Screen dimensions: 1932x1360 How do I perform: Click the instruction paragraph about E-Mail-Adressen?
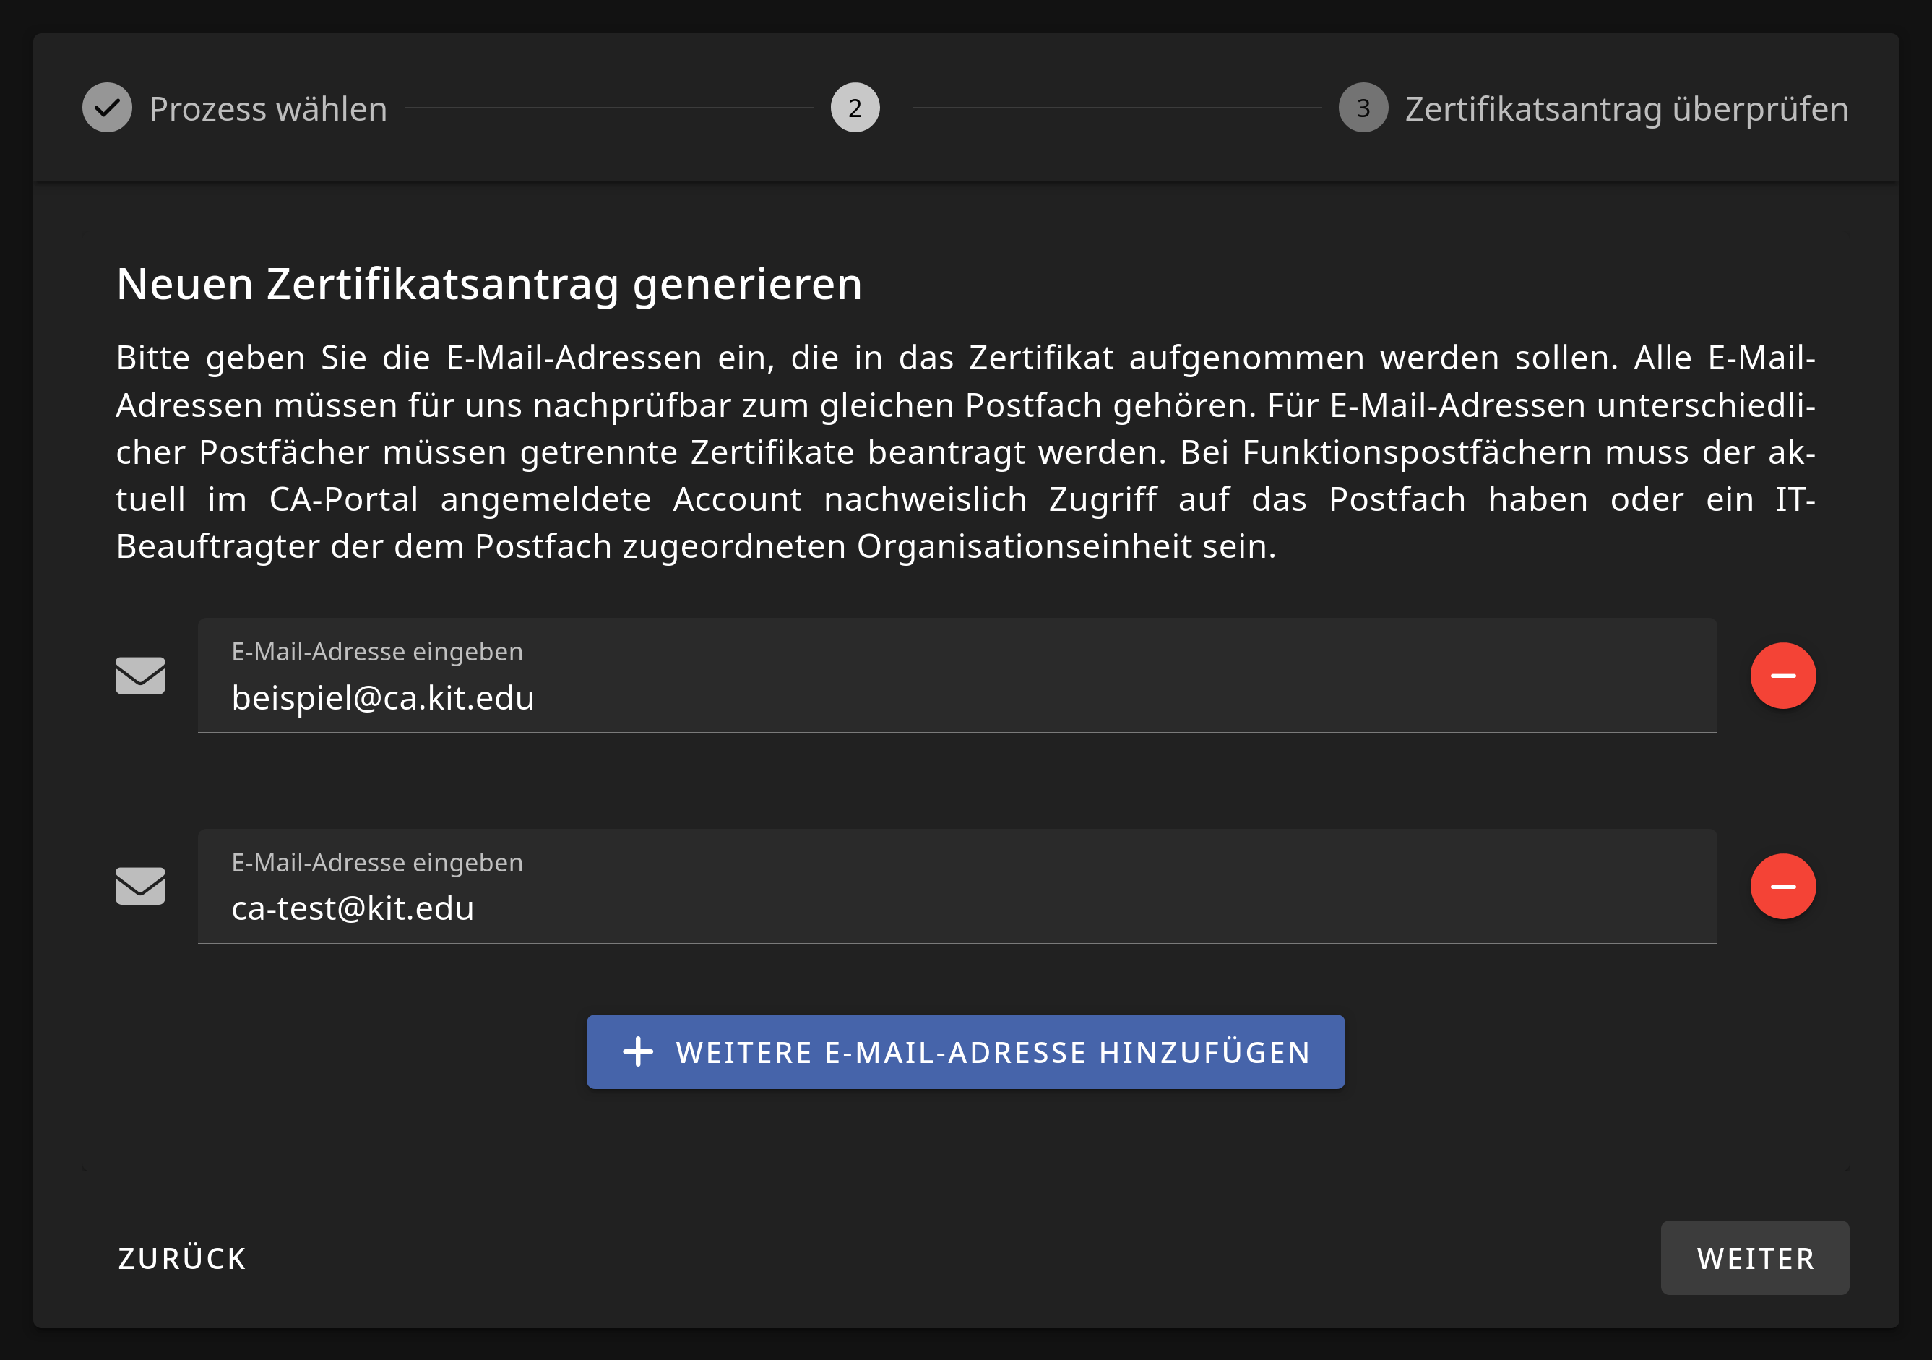[x=965, y=452]
